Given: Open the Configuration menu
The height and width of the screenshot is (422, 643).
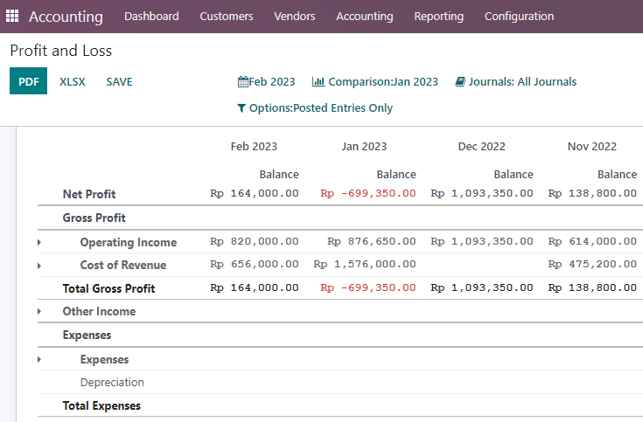Looking at the screenshot, I should 519,17.
